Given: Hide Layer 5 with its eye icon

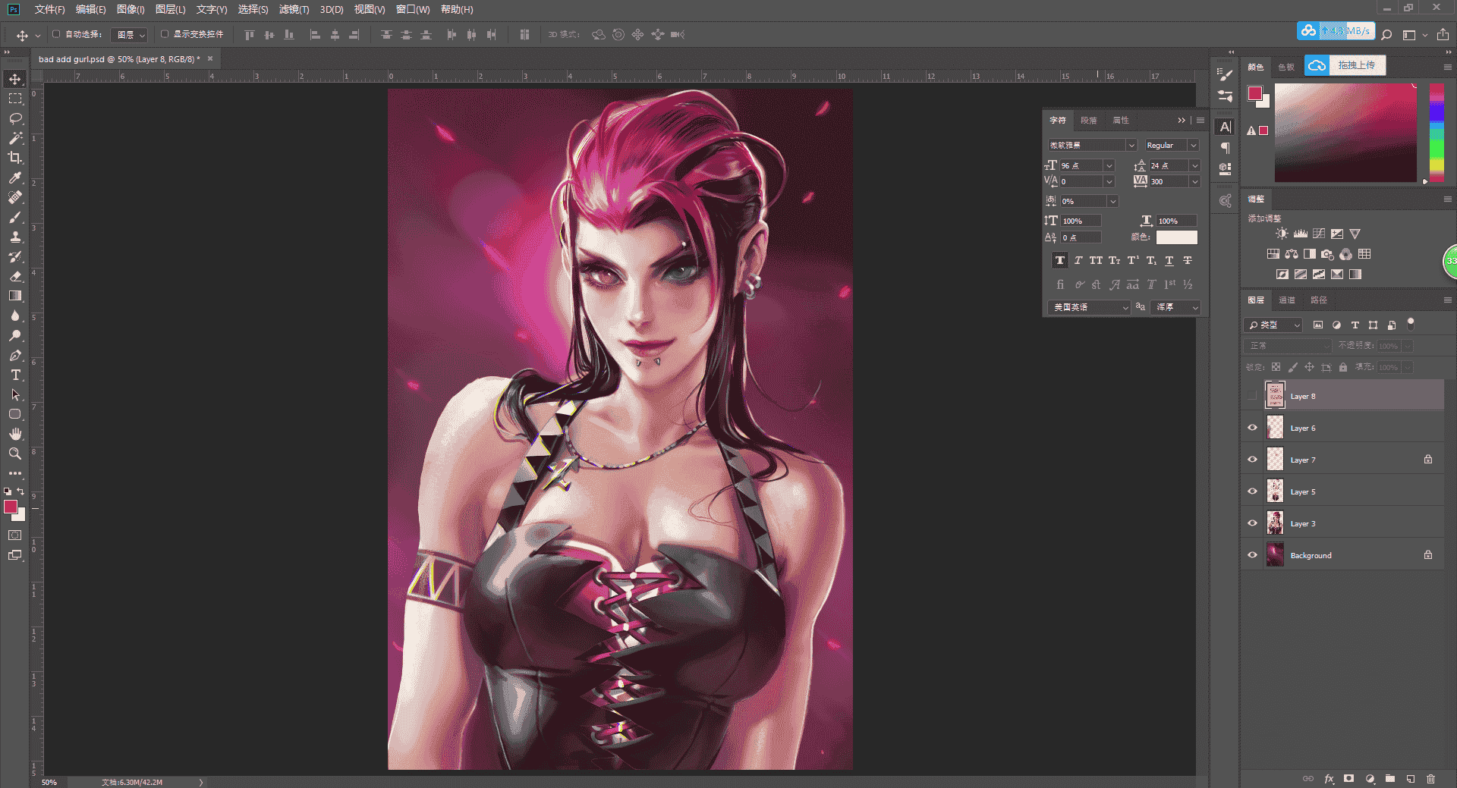Looking at the screenshot, I should click(1253, 491).
